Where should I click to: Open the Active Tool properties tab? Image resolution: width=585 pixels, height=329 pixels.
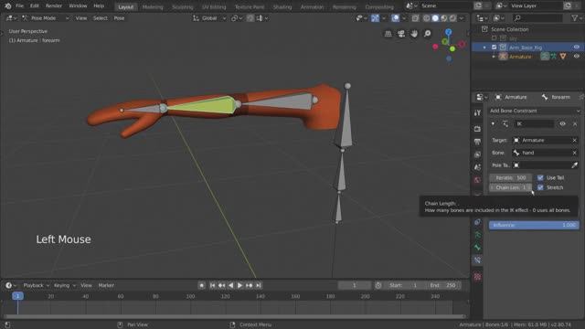point(477,113)
